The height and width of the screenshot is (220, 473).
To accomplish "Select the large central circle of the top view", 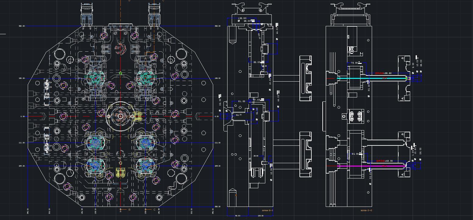I will pos(120,116).
